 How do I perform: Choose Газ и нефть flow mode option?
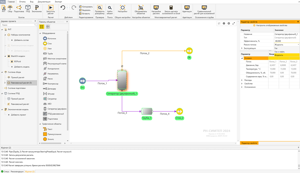click(x=287, y=52)
